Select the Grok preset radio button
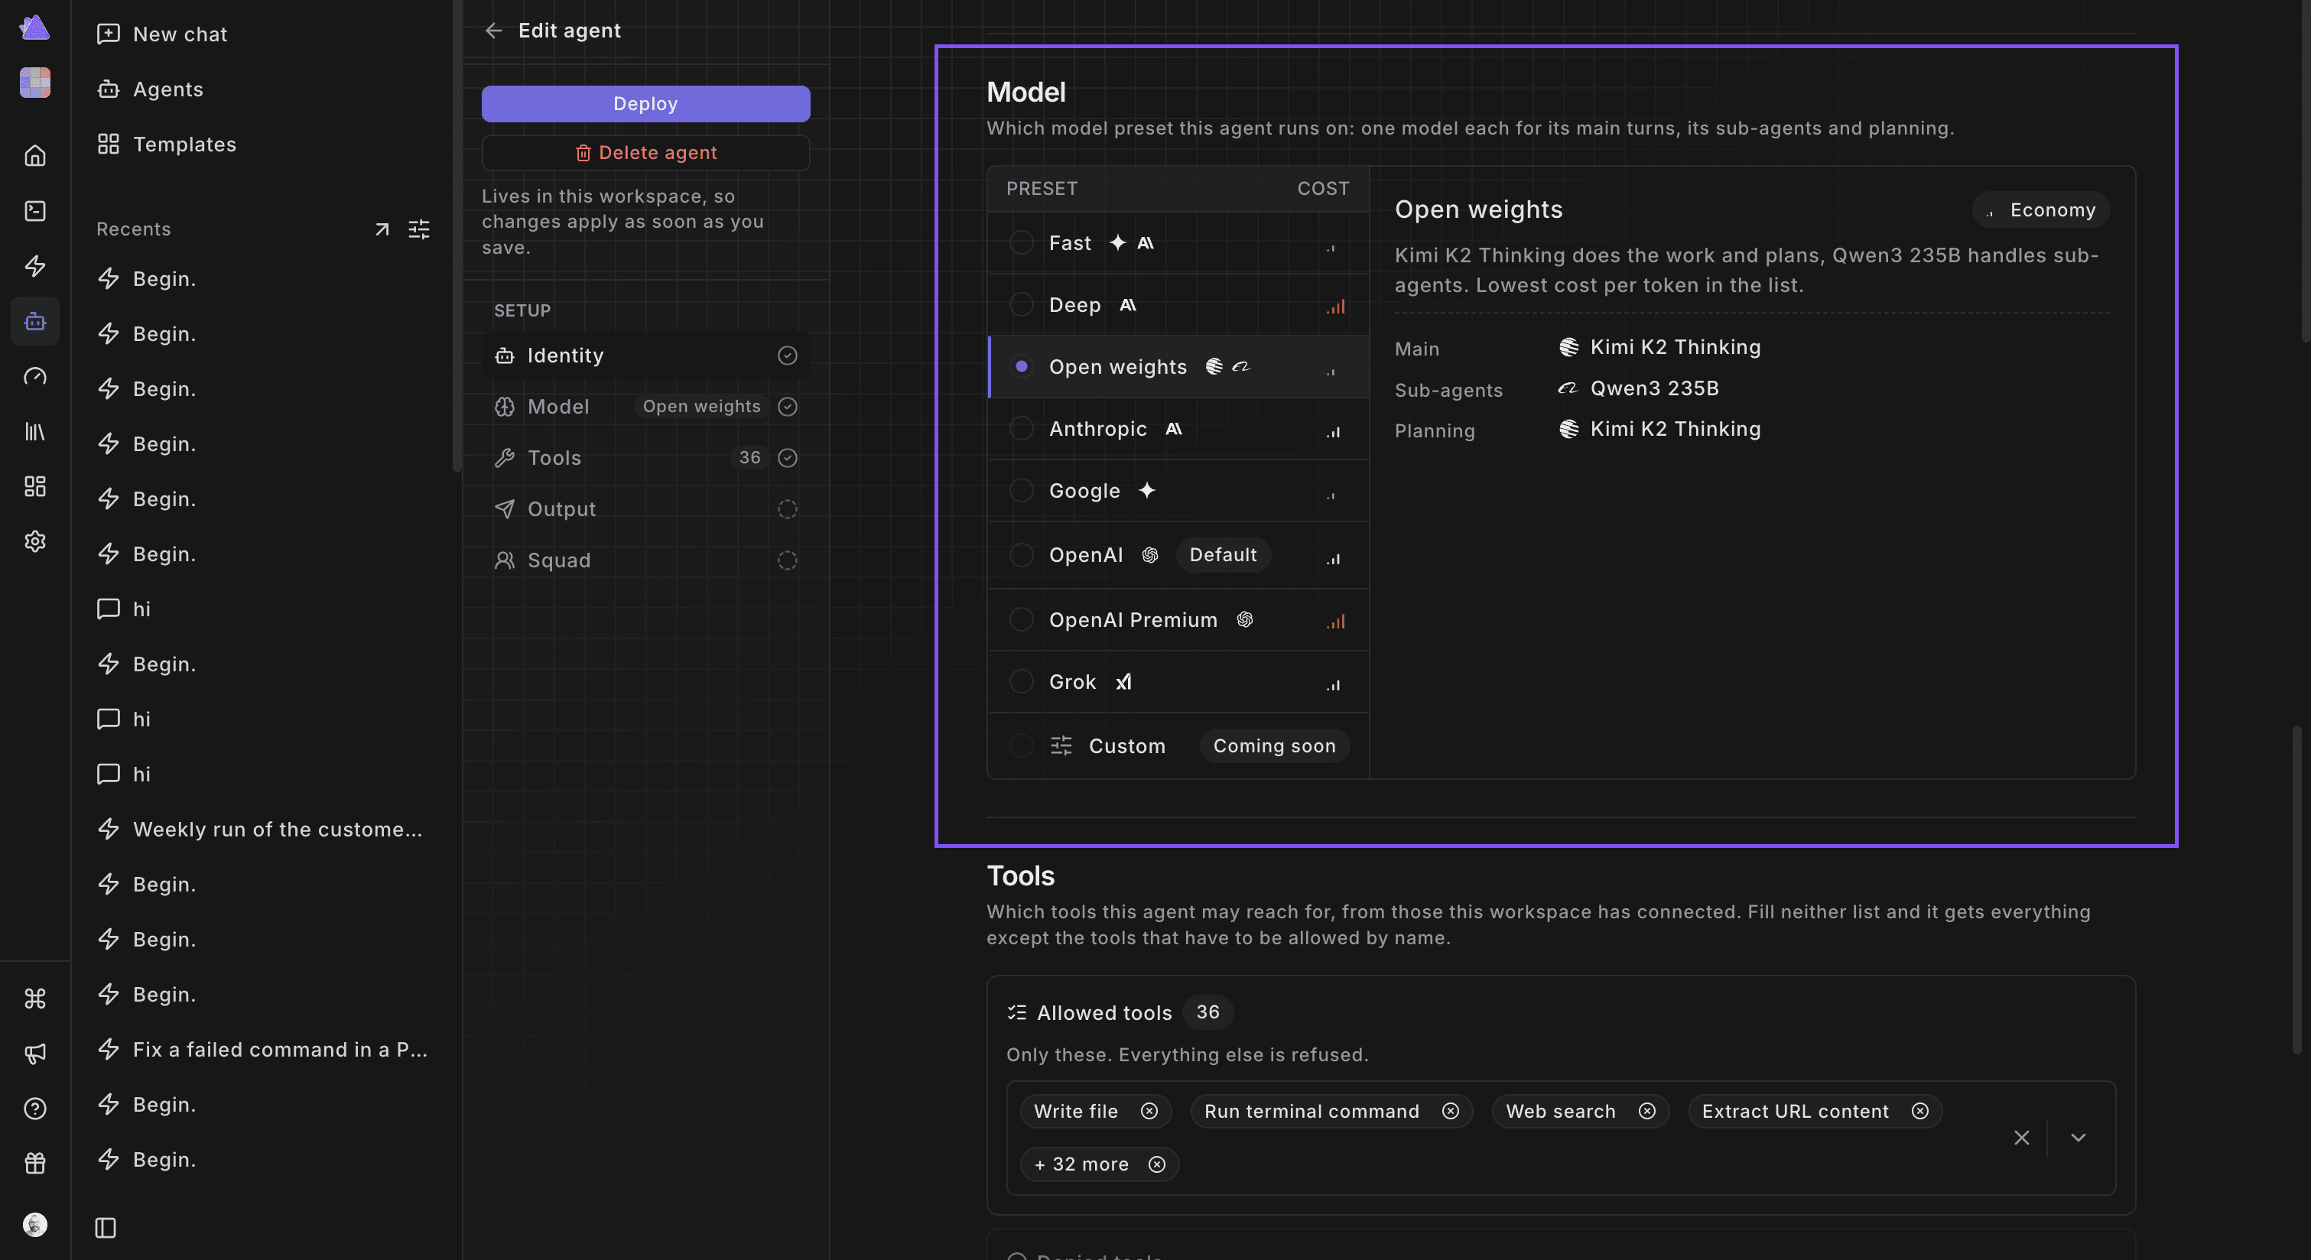2311x1260 pixels. (1021, 681)
